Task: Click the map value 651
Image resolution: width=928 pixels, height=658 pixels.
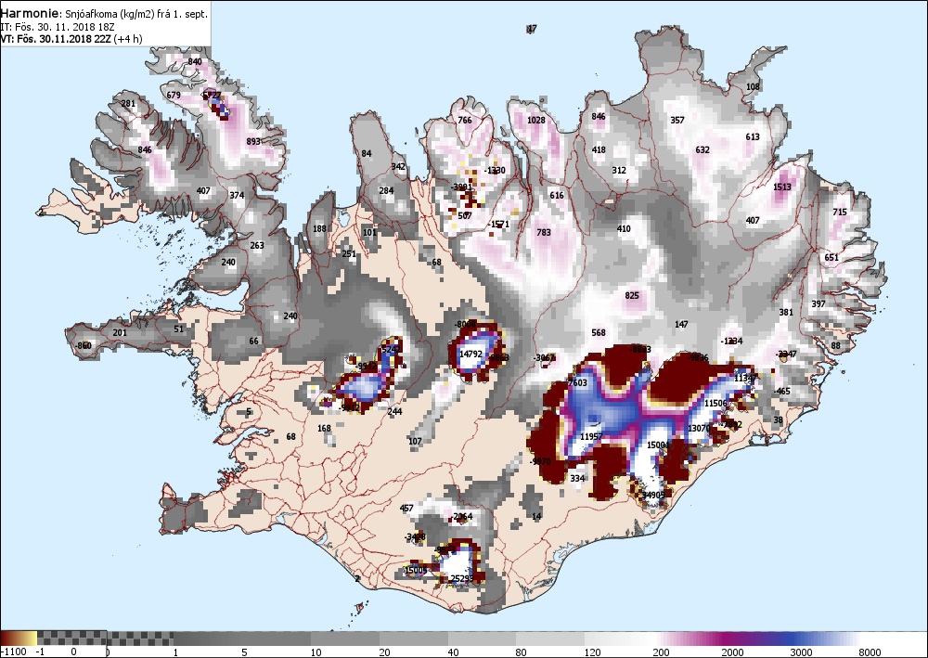Action: [x=831, y=257]
